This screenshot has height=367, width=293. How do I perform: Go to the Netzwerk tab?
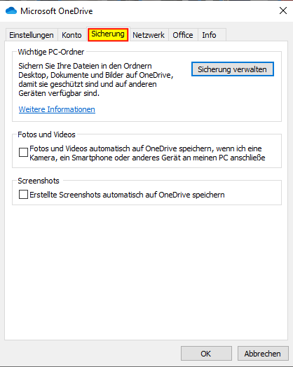[x=149, y=35]
